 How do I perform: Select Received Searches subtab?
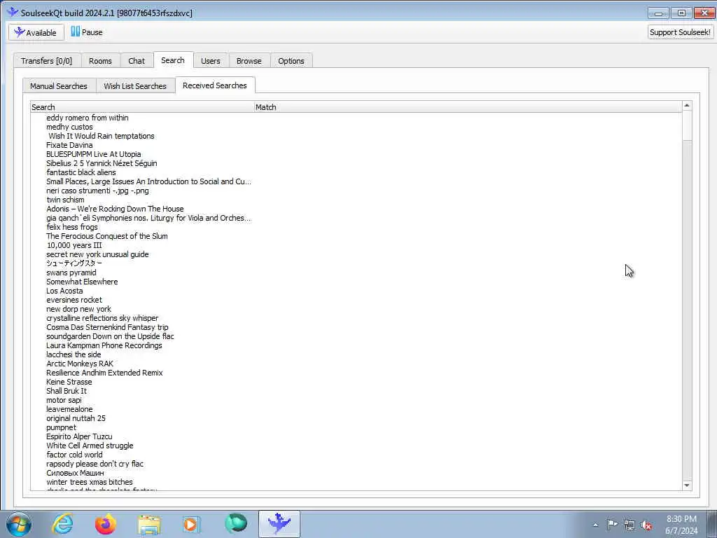point(214,85)
